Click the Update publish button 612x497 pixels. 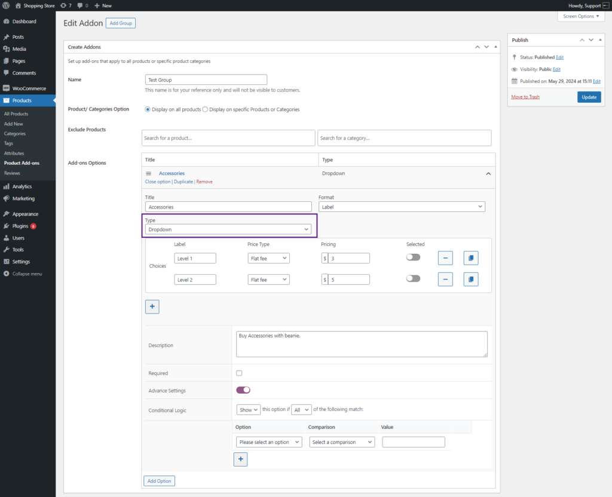tap(589, 97)
